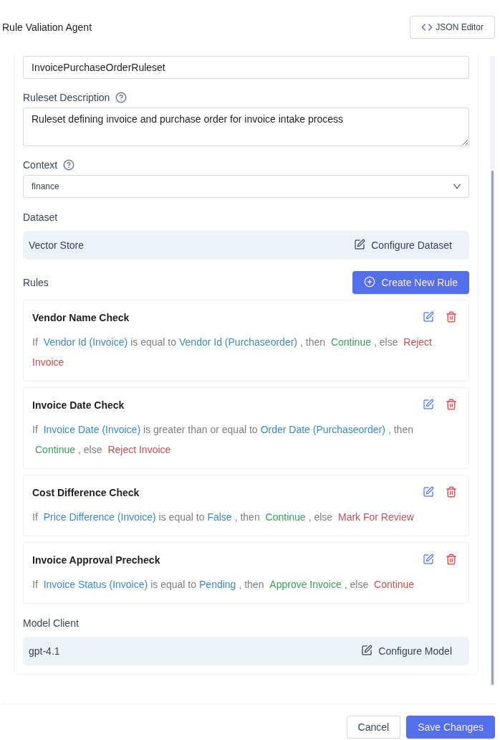Edit the Invoice Approval Precheck rule
The image size is (500, 740).
[428, 559]
